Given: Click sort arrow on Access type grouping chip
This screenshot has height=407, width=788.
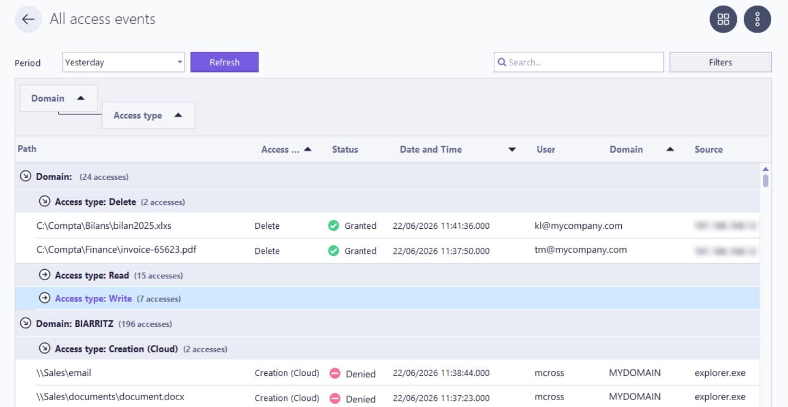Looking at the screenshot, I should (178, 116).
